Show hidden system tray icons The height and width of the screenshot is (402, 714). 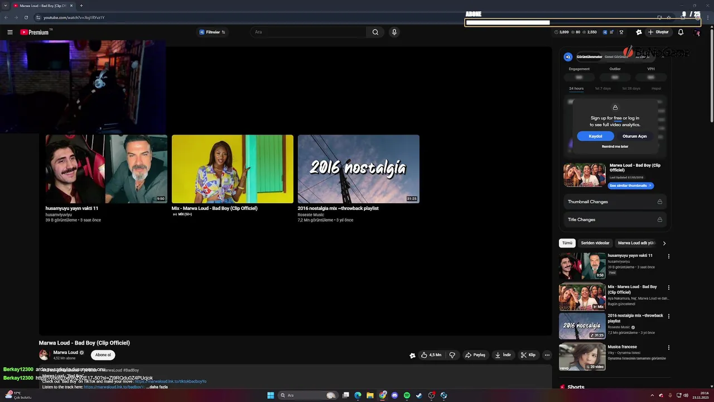pos(652,395)
